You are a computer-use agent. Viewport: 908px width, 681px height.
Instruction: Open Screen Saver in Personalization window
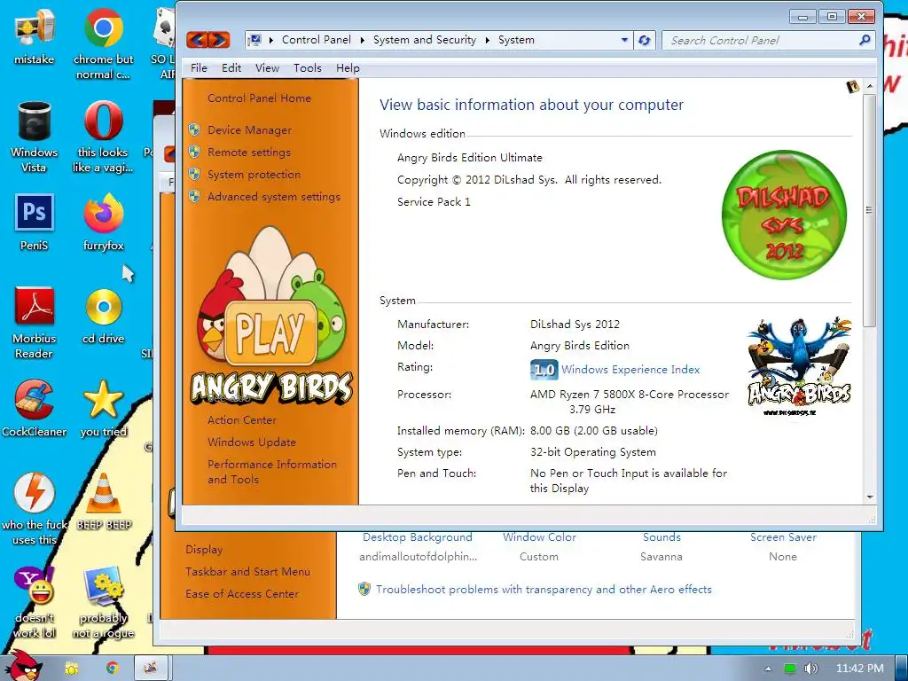point(783,537)
